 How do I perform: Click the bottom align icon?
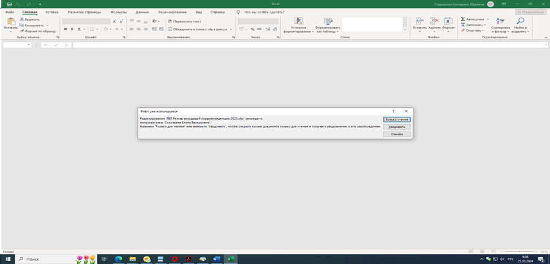[x=145, y=21]
